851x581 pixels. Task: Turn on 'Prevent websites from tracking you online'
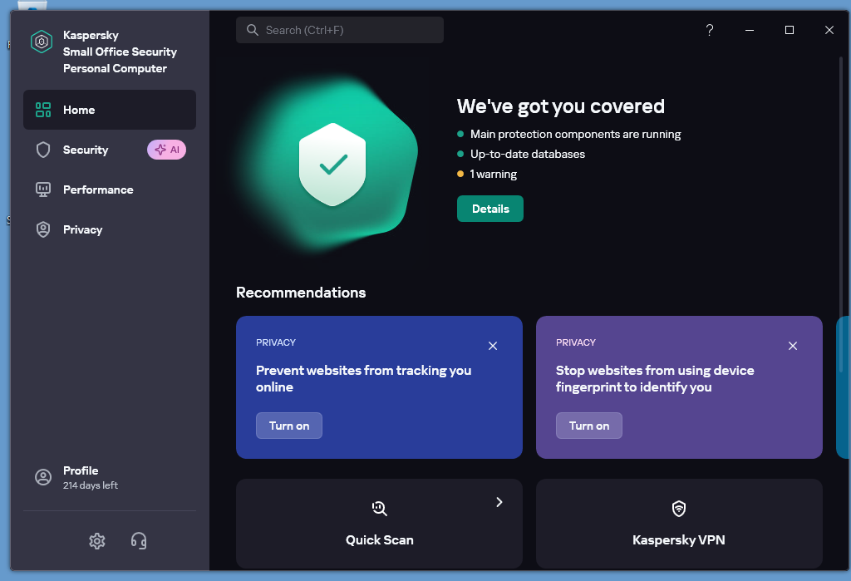289,426
